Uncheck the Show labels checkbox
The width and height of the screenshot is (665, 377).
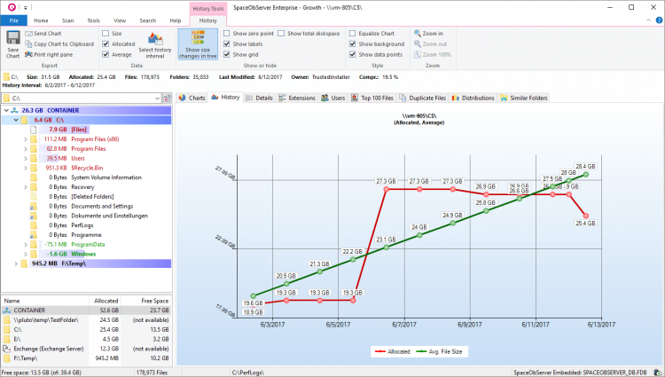227,43
